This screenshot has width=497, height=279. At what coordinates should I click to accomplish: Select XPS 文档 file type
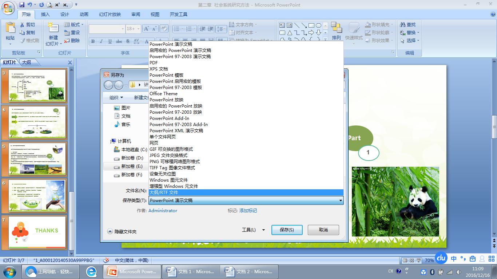(x=246, y=69)
